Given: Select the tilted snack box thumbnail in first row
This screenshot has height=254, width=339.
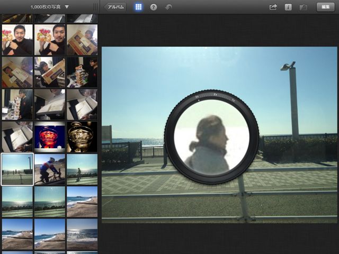Looking at the screenshot, I should [82, 40].
